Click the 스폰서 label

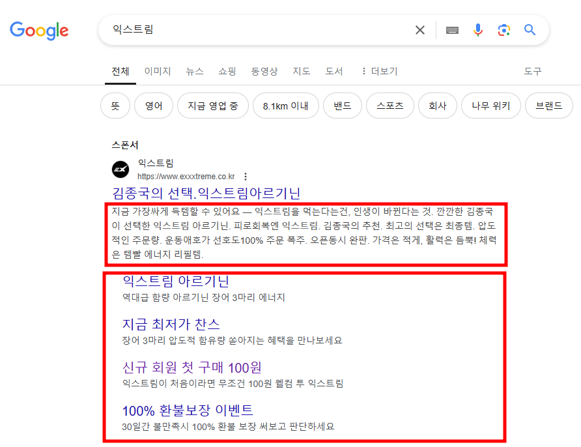[x=125, y=145]
